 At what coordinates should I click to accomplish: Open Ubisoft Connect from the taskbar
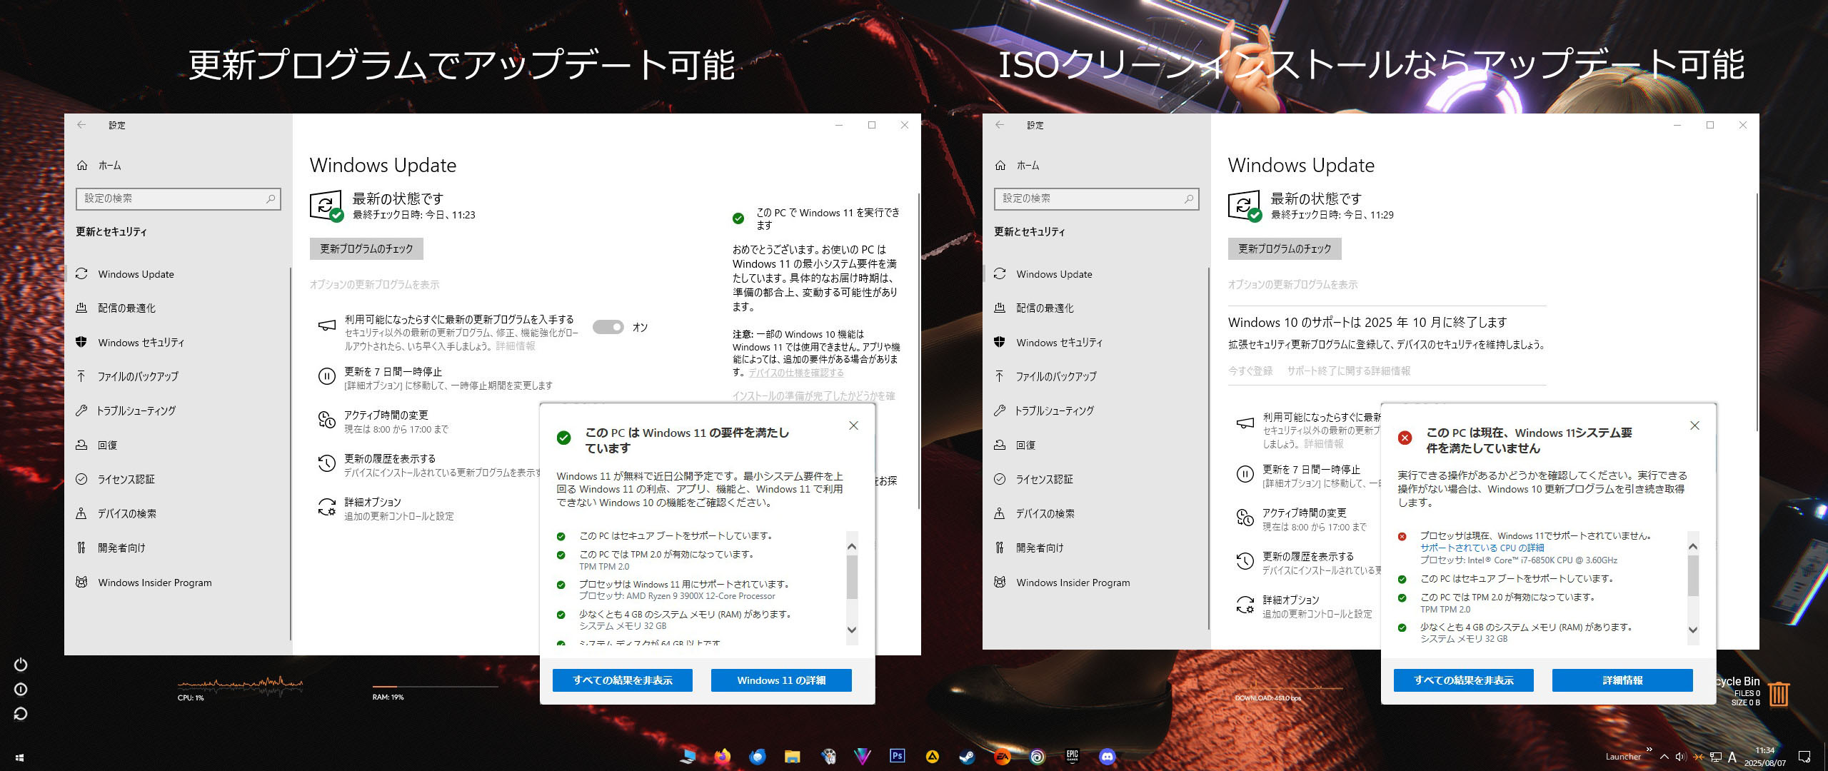(x=1038, y=757)
